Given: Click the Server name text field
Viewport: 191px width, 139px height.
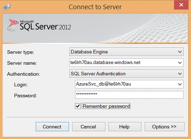Looking at the screenshot, I should 123,63.
